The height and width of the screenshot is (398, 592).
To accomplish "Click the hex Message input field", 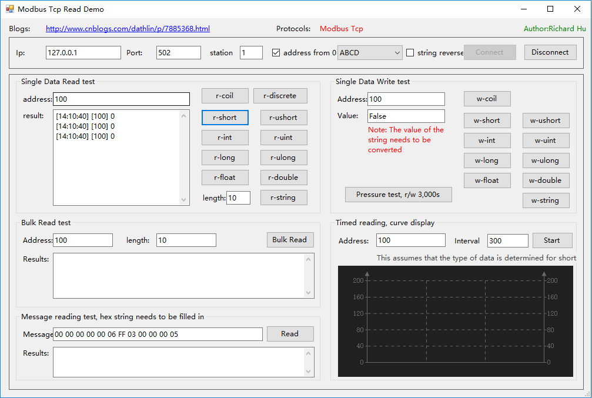I will click(158, 334).
